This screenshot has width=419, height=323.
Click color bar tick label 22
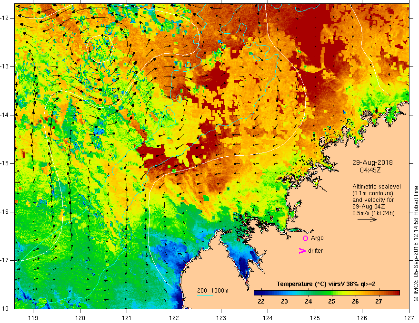(261, 302)
